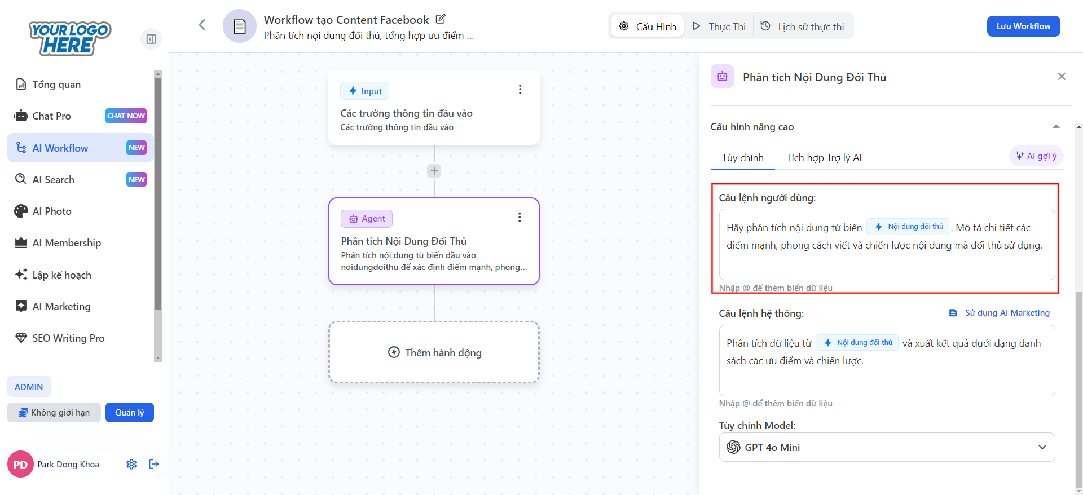The height and width of the screenshot is (495, 1083).
Task: Open account settings gear icon
Action: coord(131,464)
